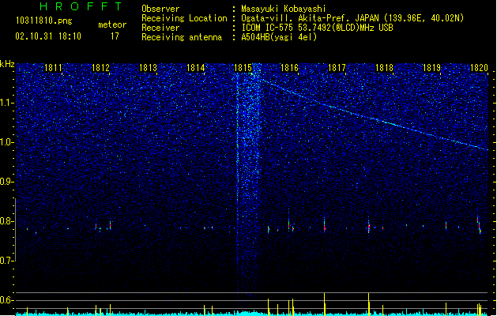Viewport: 497px width, 316px height.
Task: Click the Receiving antenna label
Action: coord(182,37)
